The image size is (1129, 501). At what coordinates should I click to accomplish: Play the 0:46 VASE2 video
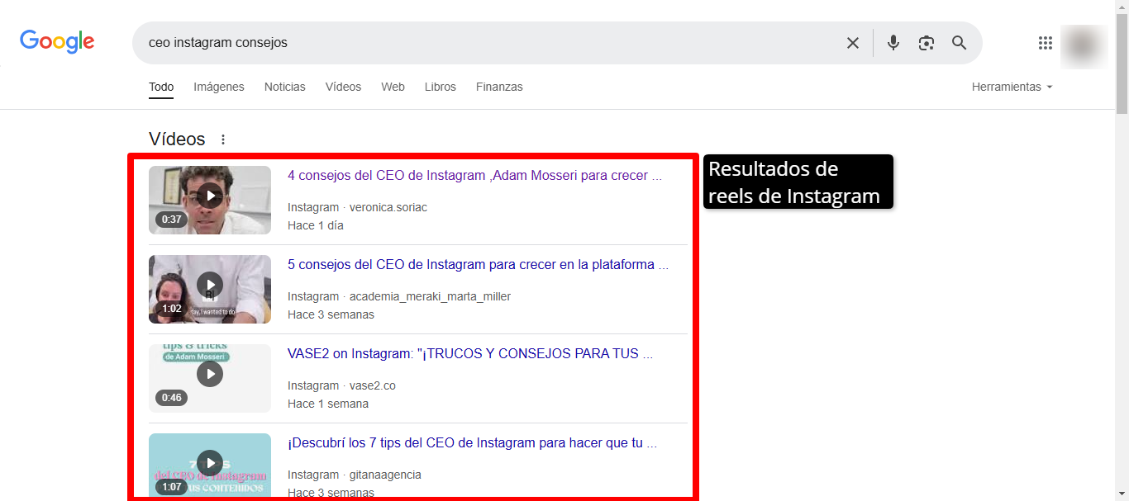pos(210,378)
